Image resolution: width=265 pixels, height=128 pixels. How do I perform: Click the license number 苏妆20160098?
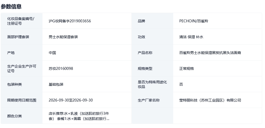coord(61,69)
